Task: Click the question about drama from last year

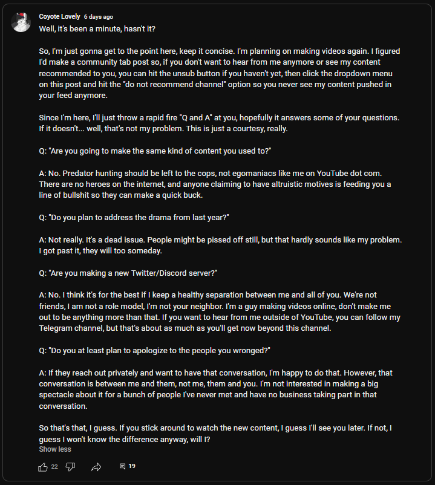Action: [134, 217]
